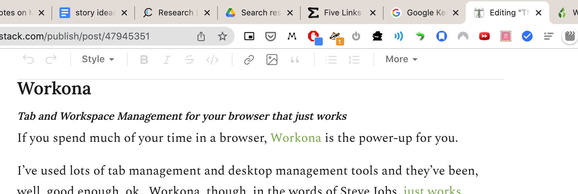Image resolution: width=578 pixels, height=194 pixels.
Task: Insert an image using the image icon
Action: (x=272, y=60)
